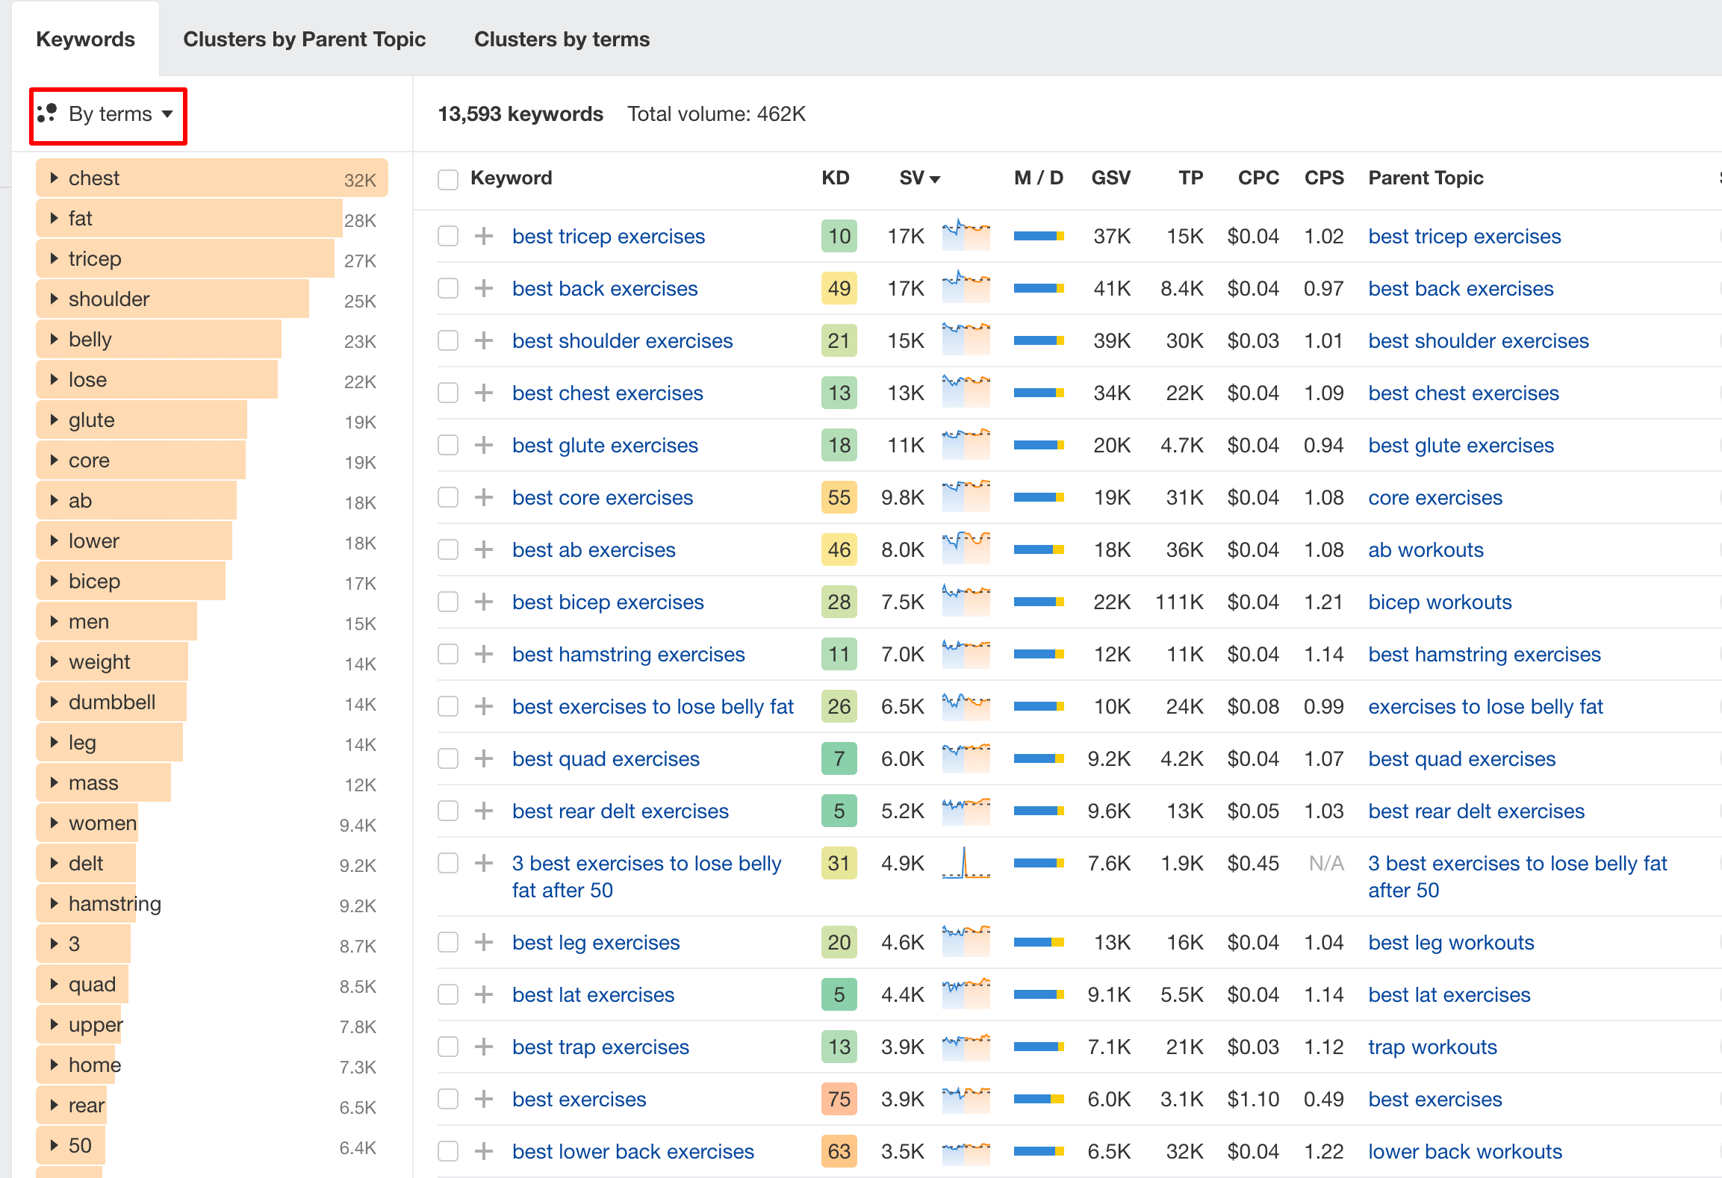Add best ab exercises with plus icon
Screen dimensions: 1722x1178
point(484,550)
